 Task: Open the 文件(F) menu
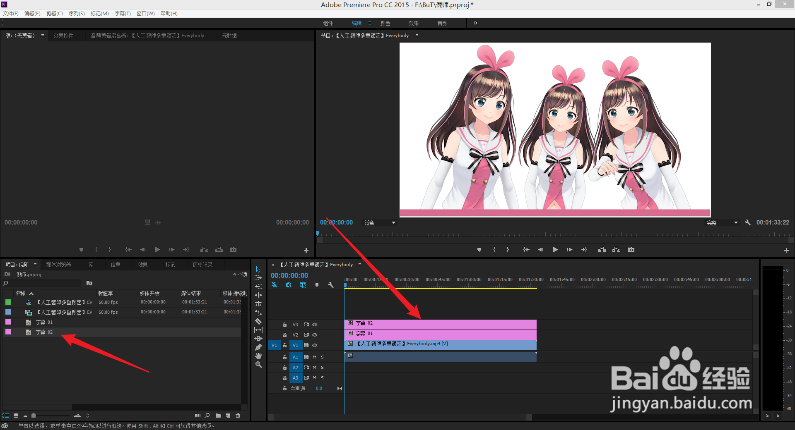point(11,14)
